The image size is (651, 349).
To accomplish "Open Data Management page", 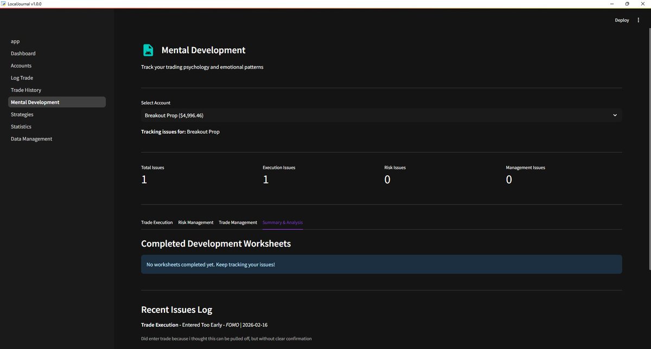I will pos(31,139).
